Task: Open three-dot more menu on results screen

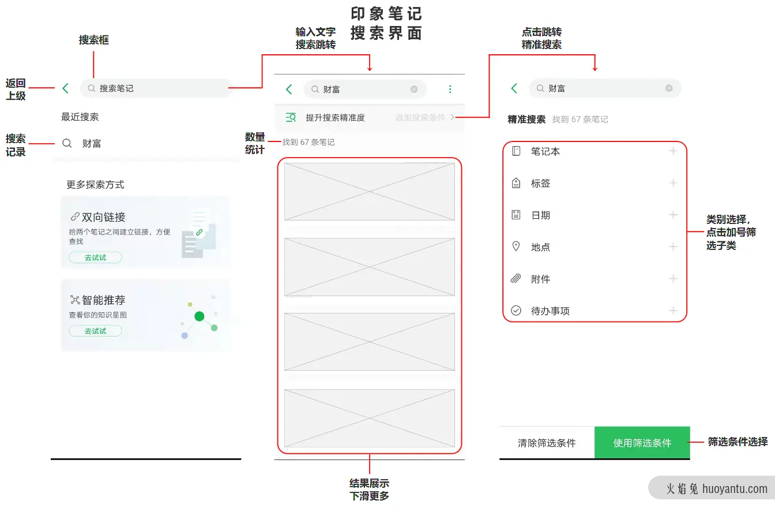Action: coord(450,89)
